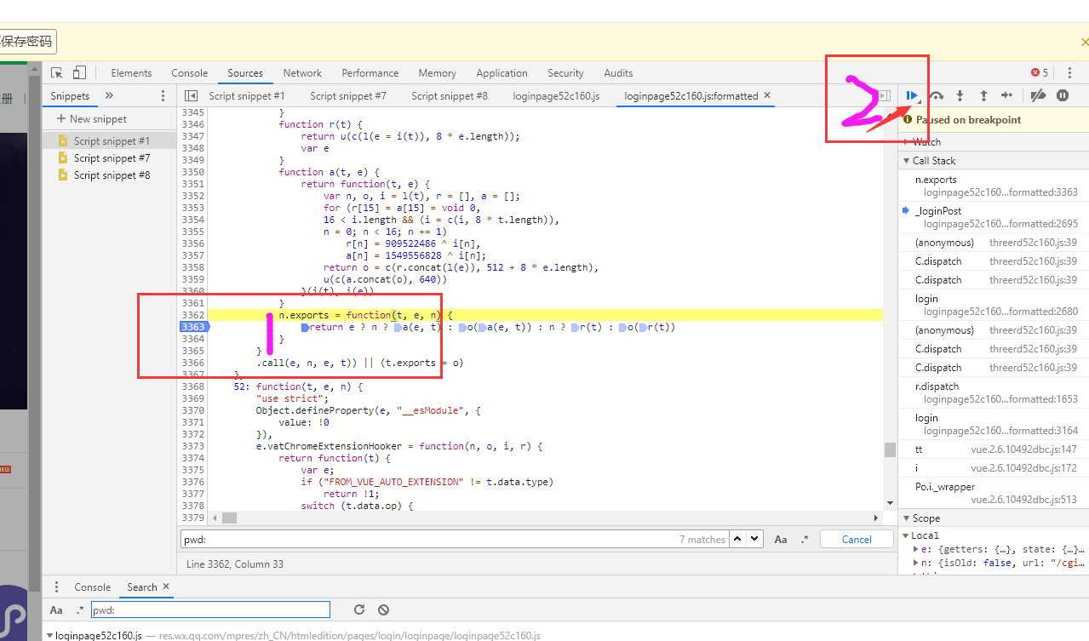Open the Script snippet #8 editor tab
Image resolution: width=1089 pixels, height=641 pixels.
pos(450,96)
